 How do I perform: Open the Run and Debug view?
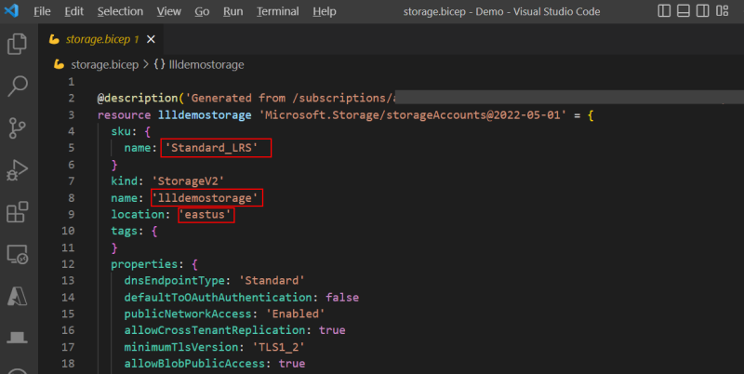click(17, 170)
